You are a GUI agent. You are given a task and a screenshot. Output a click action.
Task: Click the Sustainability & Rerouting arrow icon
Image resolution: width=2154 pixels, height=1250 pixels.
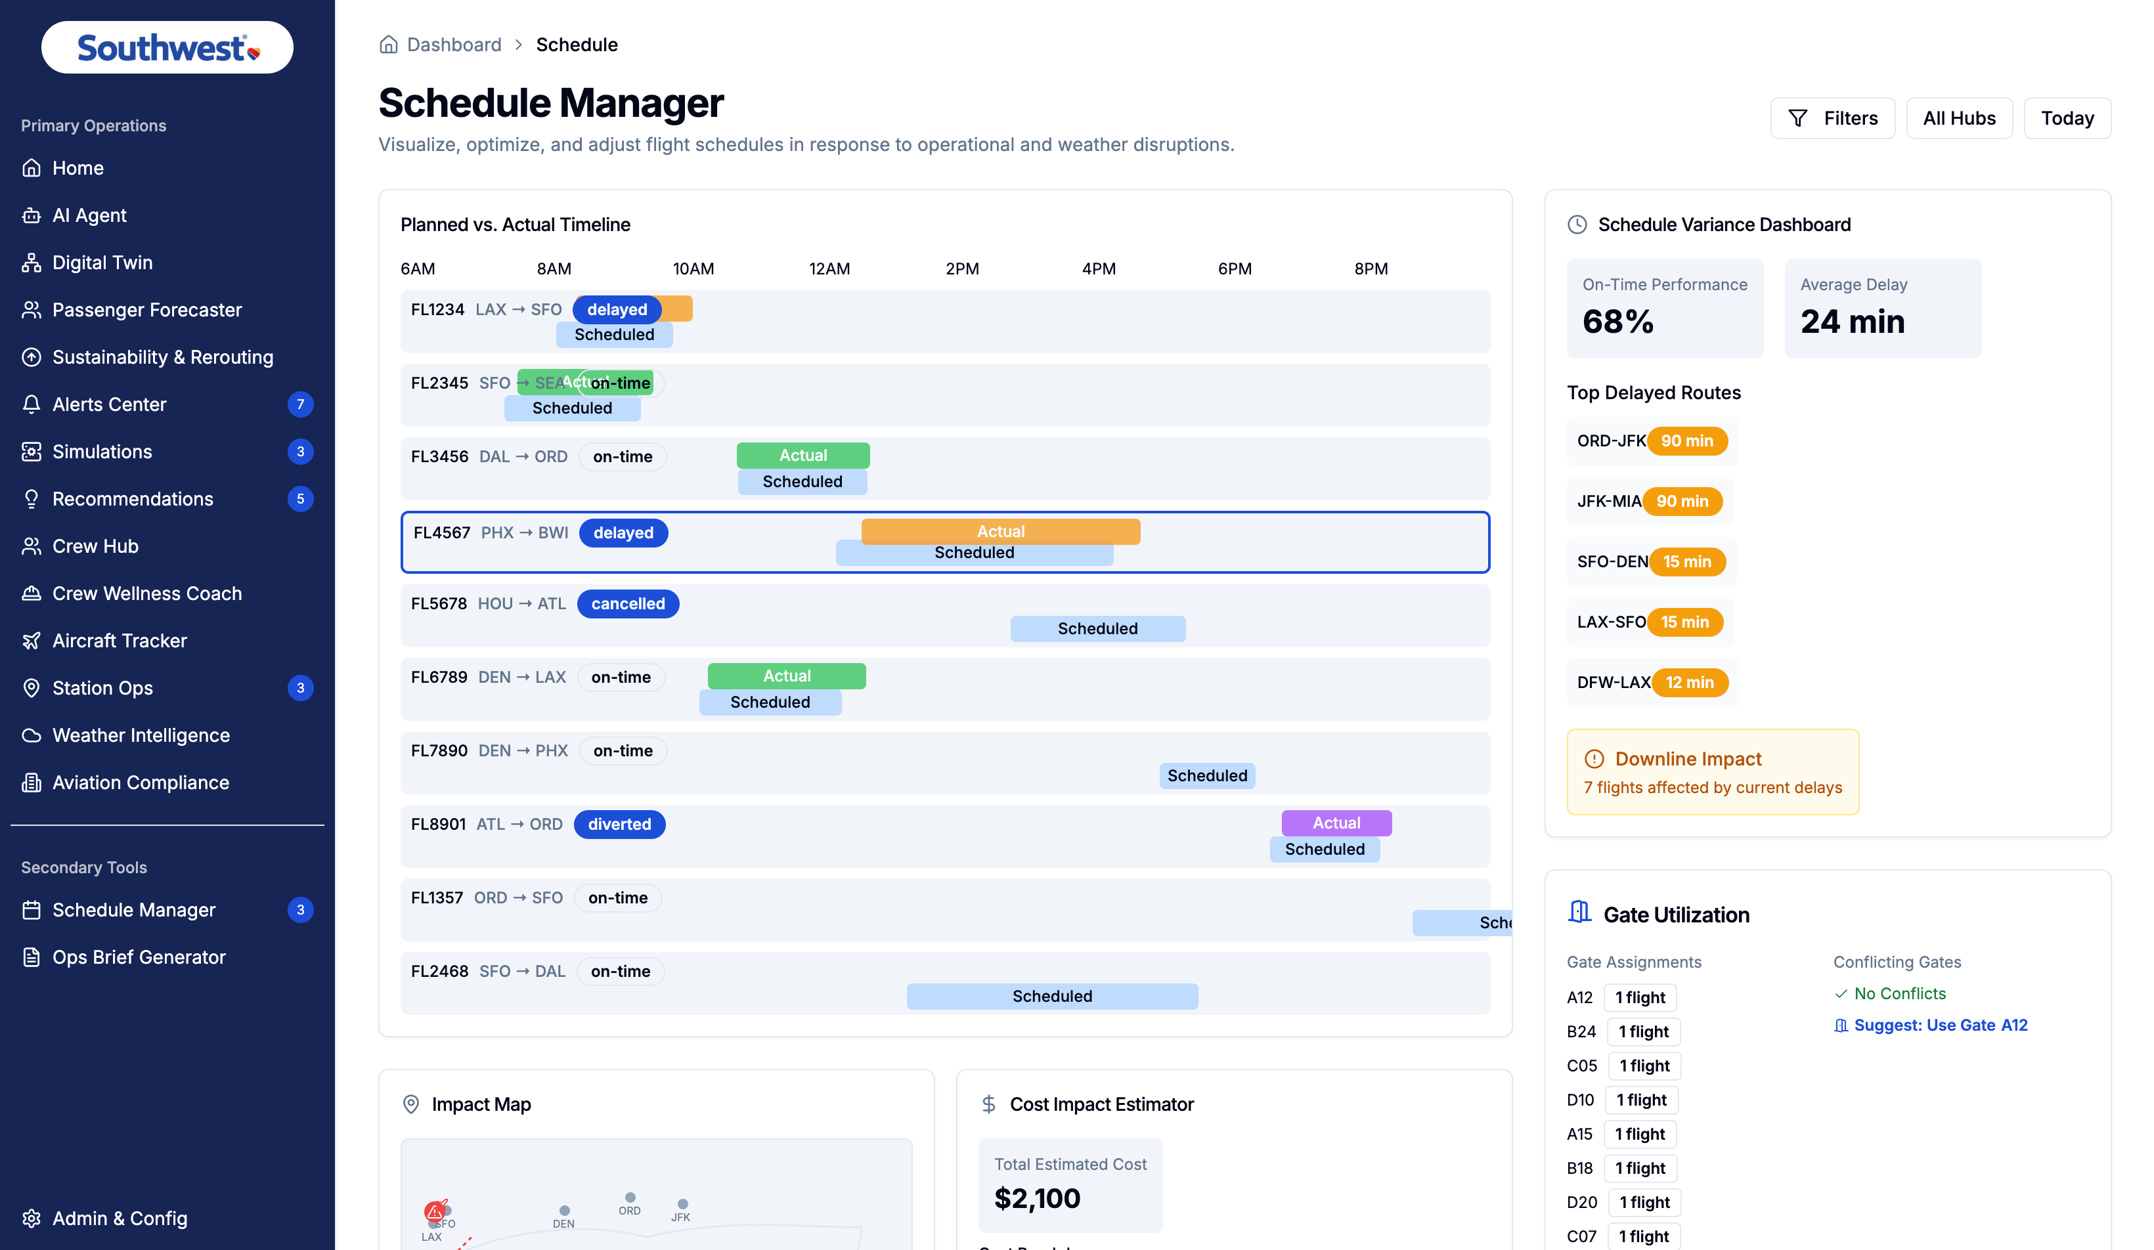[32, 357]
